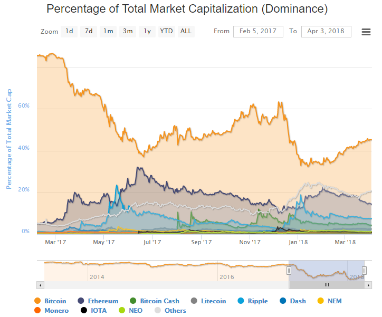The image size is (382, 317).
Task: Toggle the Dash series label
Action: [298, 301]
